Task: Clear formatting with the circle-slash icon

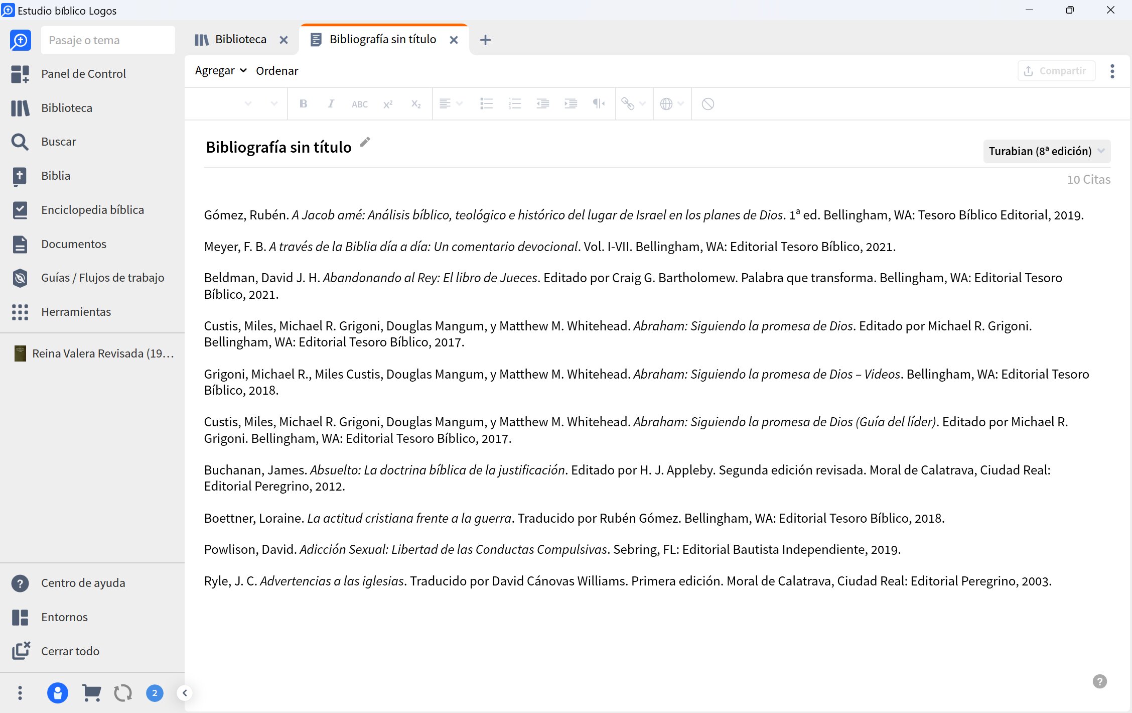Action: coord(707,104)
